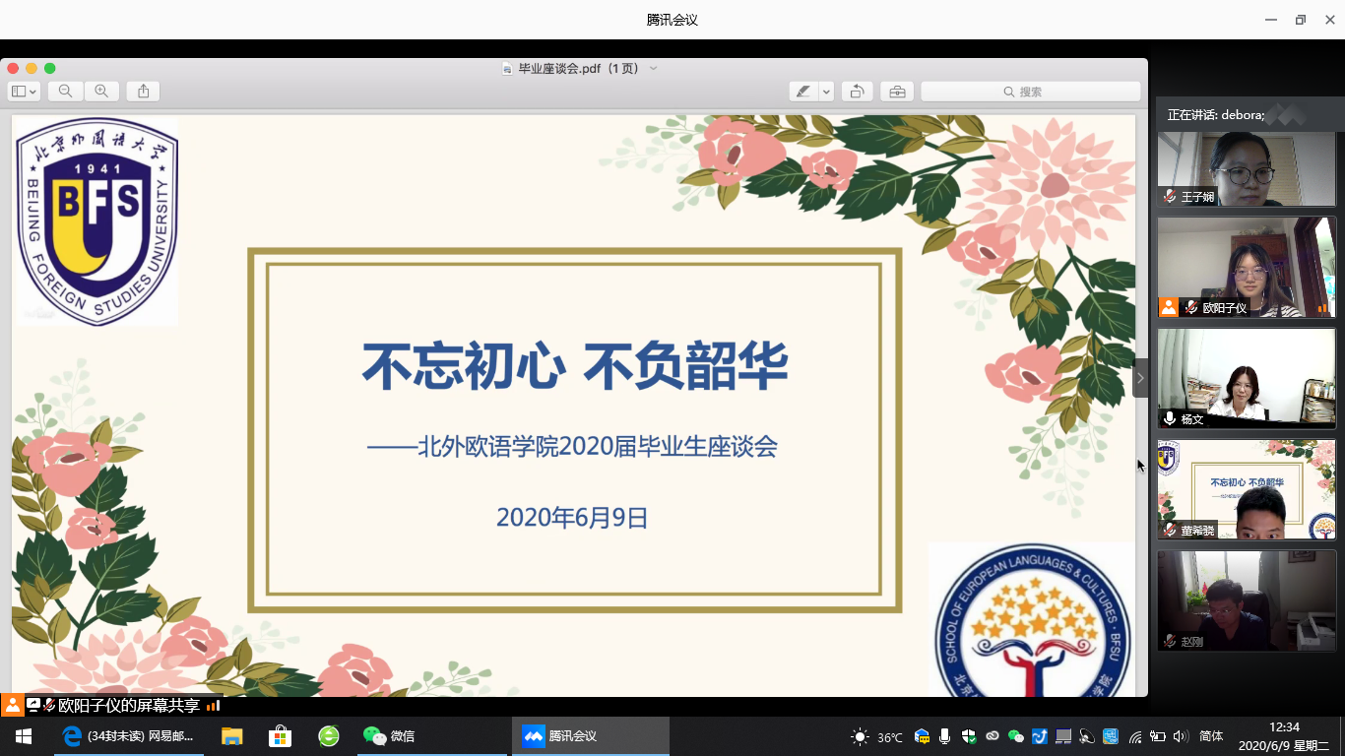Switch to the 微信 taskbar window
The image size is (1345, 756).
point(390,736)
